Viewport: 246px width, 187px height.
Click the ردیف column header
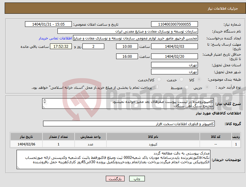pos(236,137)
